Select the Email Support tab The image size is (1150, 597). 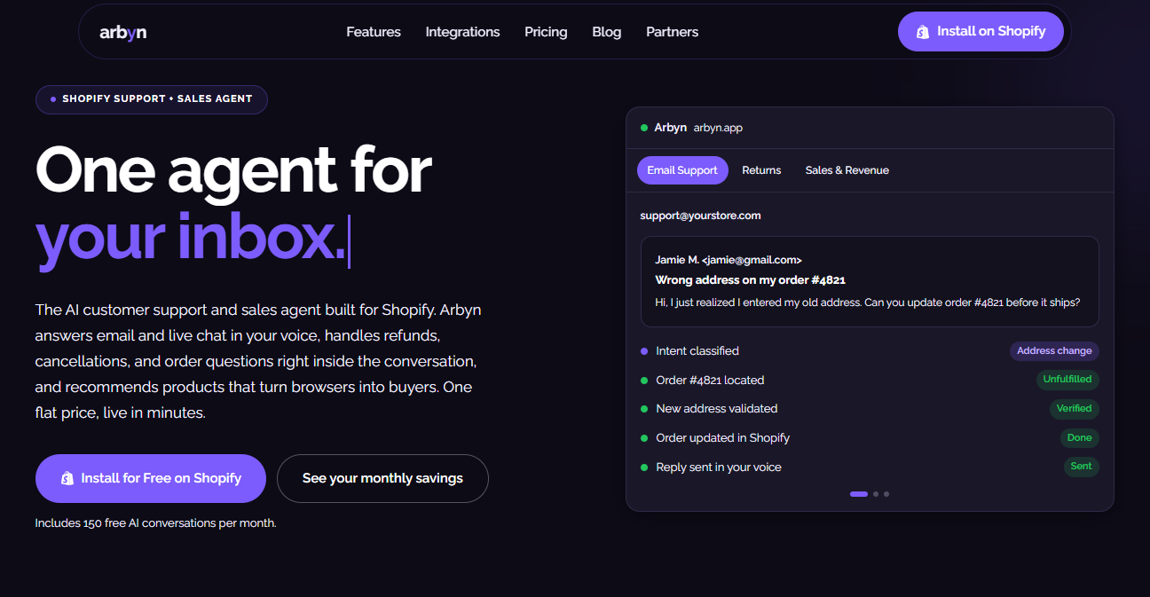(x=682, y=170)
